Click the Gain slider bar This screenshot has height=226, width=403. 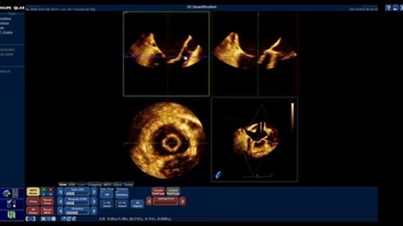(77, 191)
